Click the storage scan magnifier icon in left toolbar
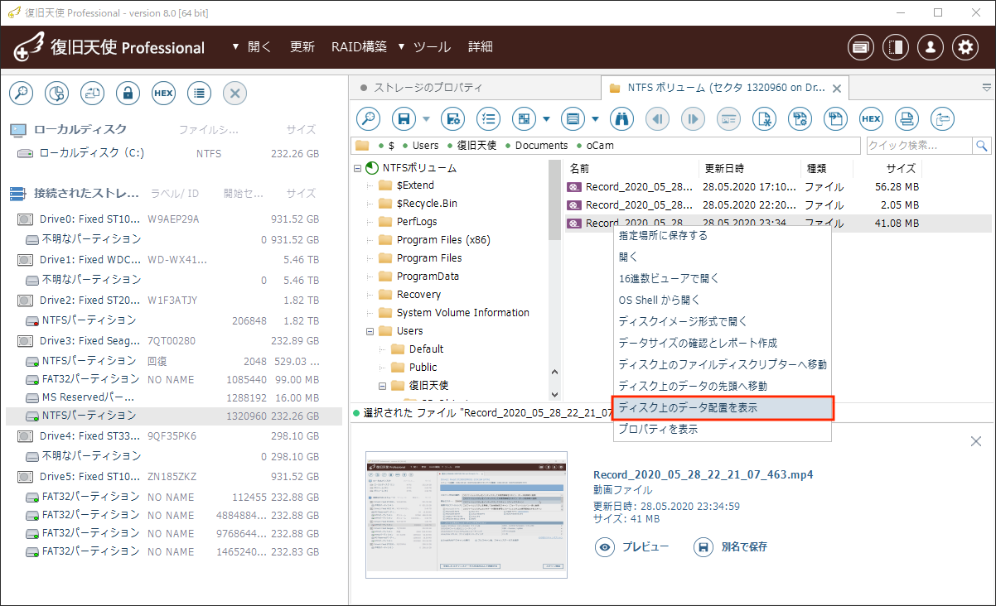 coord(21,93)
